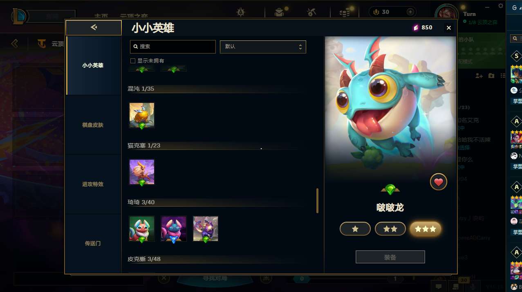Viewport: 522px width, 292px height.
Task: Open the add-friend icon in the social panel
Action: pos(479,76)
